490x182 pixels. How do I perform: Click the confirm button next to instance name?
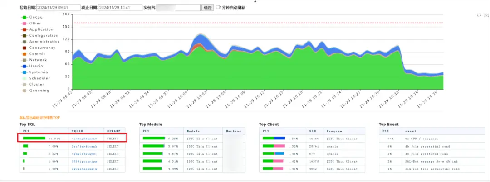[x=207, y=8]
